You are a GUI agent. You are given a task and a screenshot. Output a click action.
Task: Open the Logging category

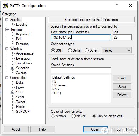22,24
